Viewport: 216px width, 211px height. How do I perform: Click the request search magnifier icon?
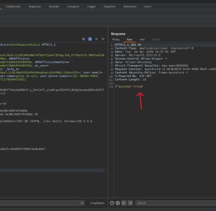[x=82, y=203]
